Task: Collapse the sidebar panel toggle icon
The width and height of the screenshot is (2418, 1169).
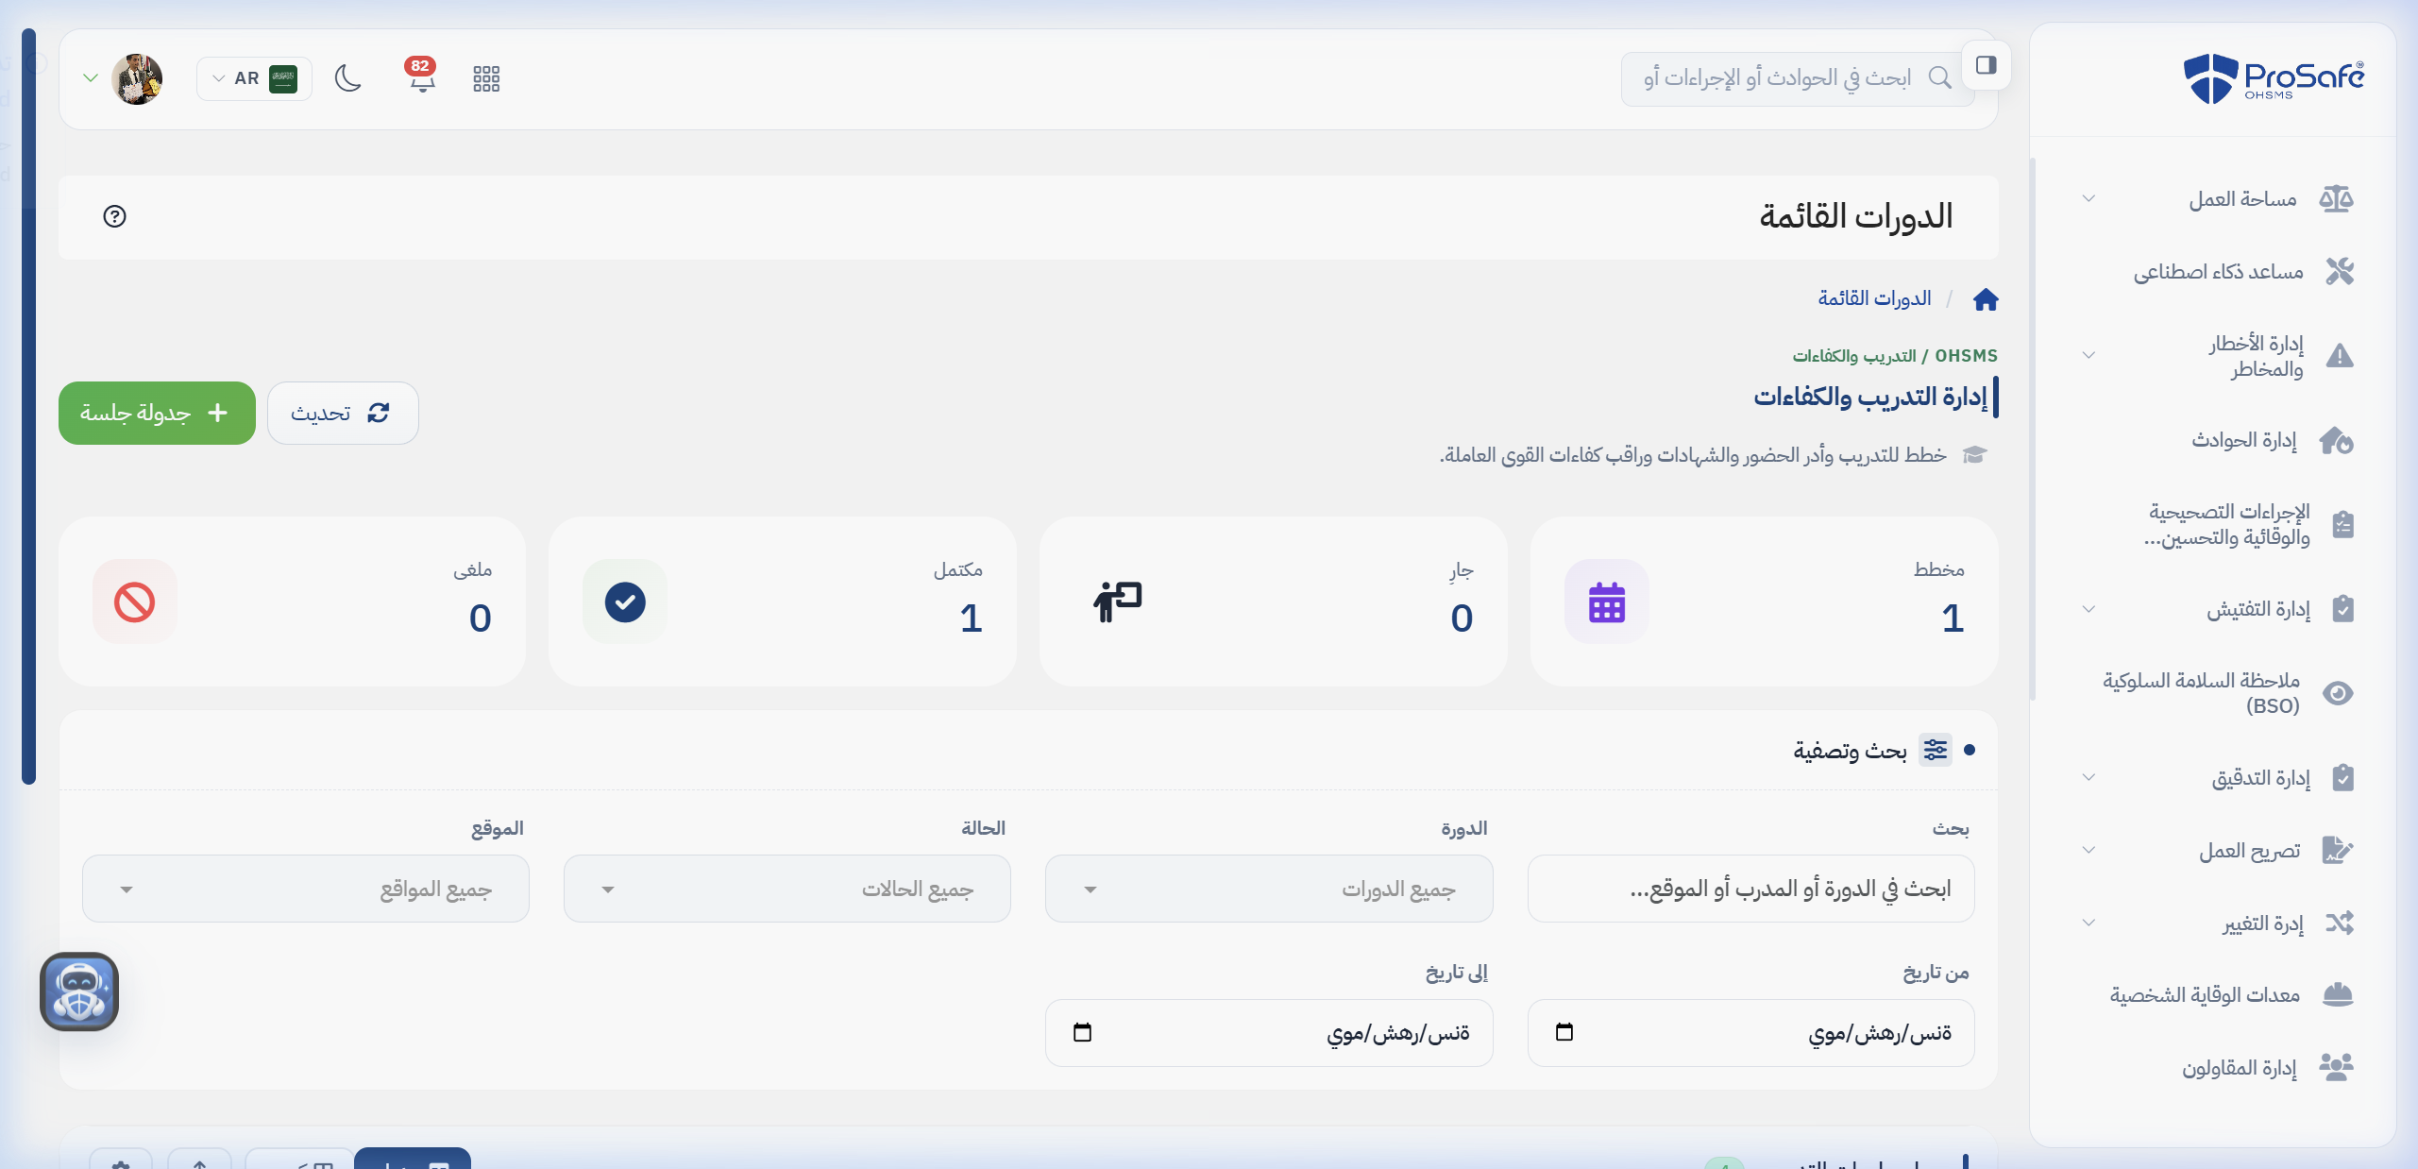Action: tap(1987, 65)
